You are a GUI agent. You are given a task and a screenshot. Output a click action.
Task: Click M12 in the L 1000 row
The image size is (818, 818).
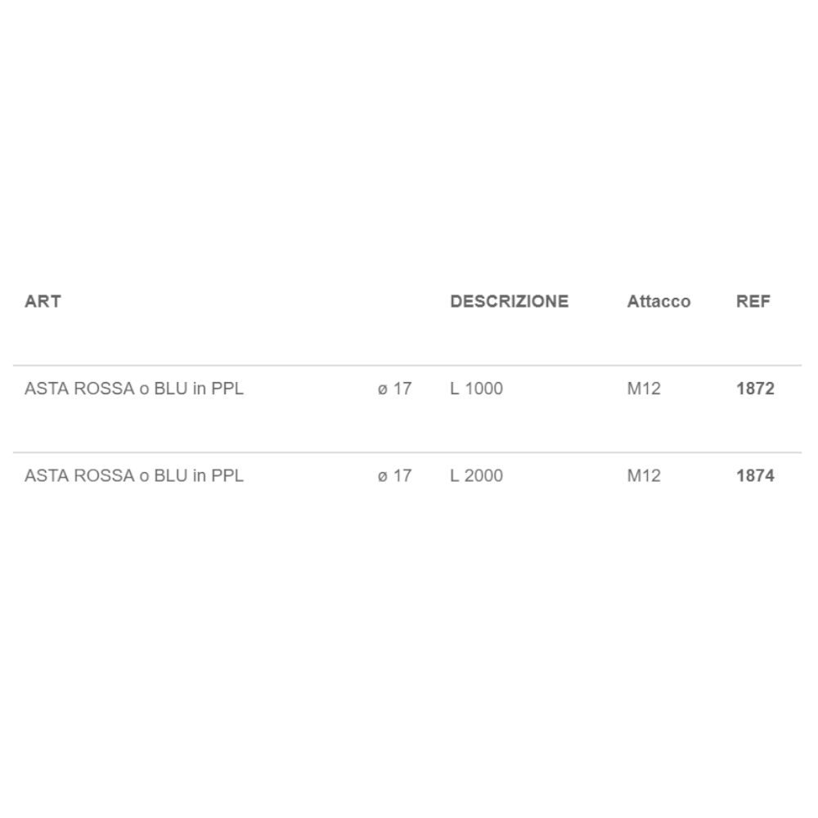coord(643,389)
